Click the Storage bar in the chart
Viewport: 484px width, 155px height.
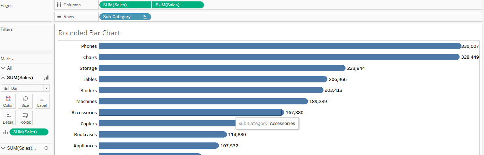point(222,68)
